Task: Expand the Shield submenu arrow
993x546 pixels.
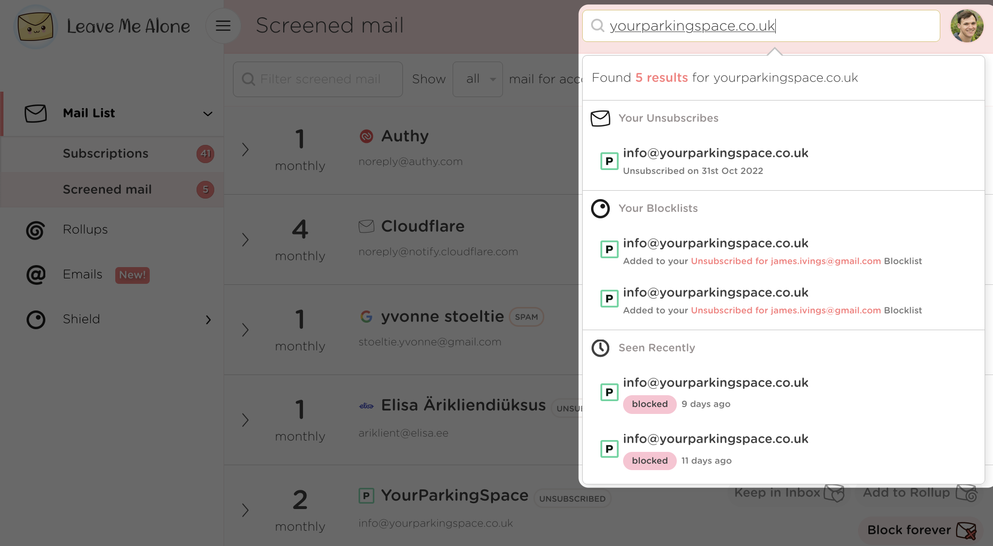Action: click(208, 320)
